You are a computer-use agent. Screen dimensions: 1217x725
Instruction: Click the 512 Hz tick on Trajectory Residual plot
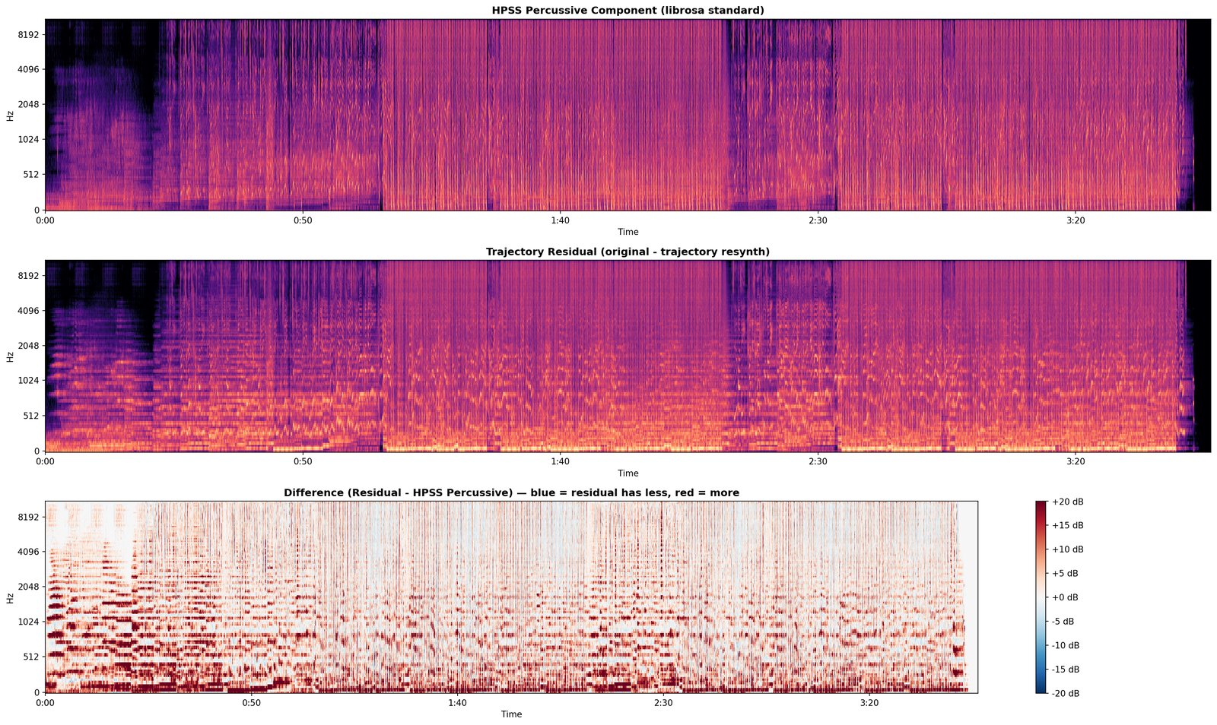30,415
